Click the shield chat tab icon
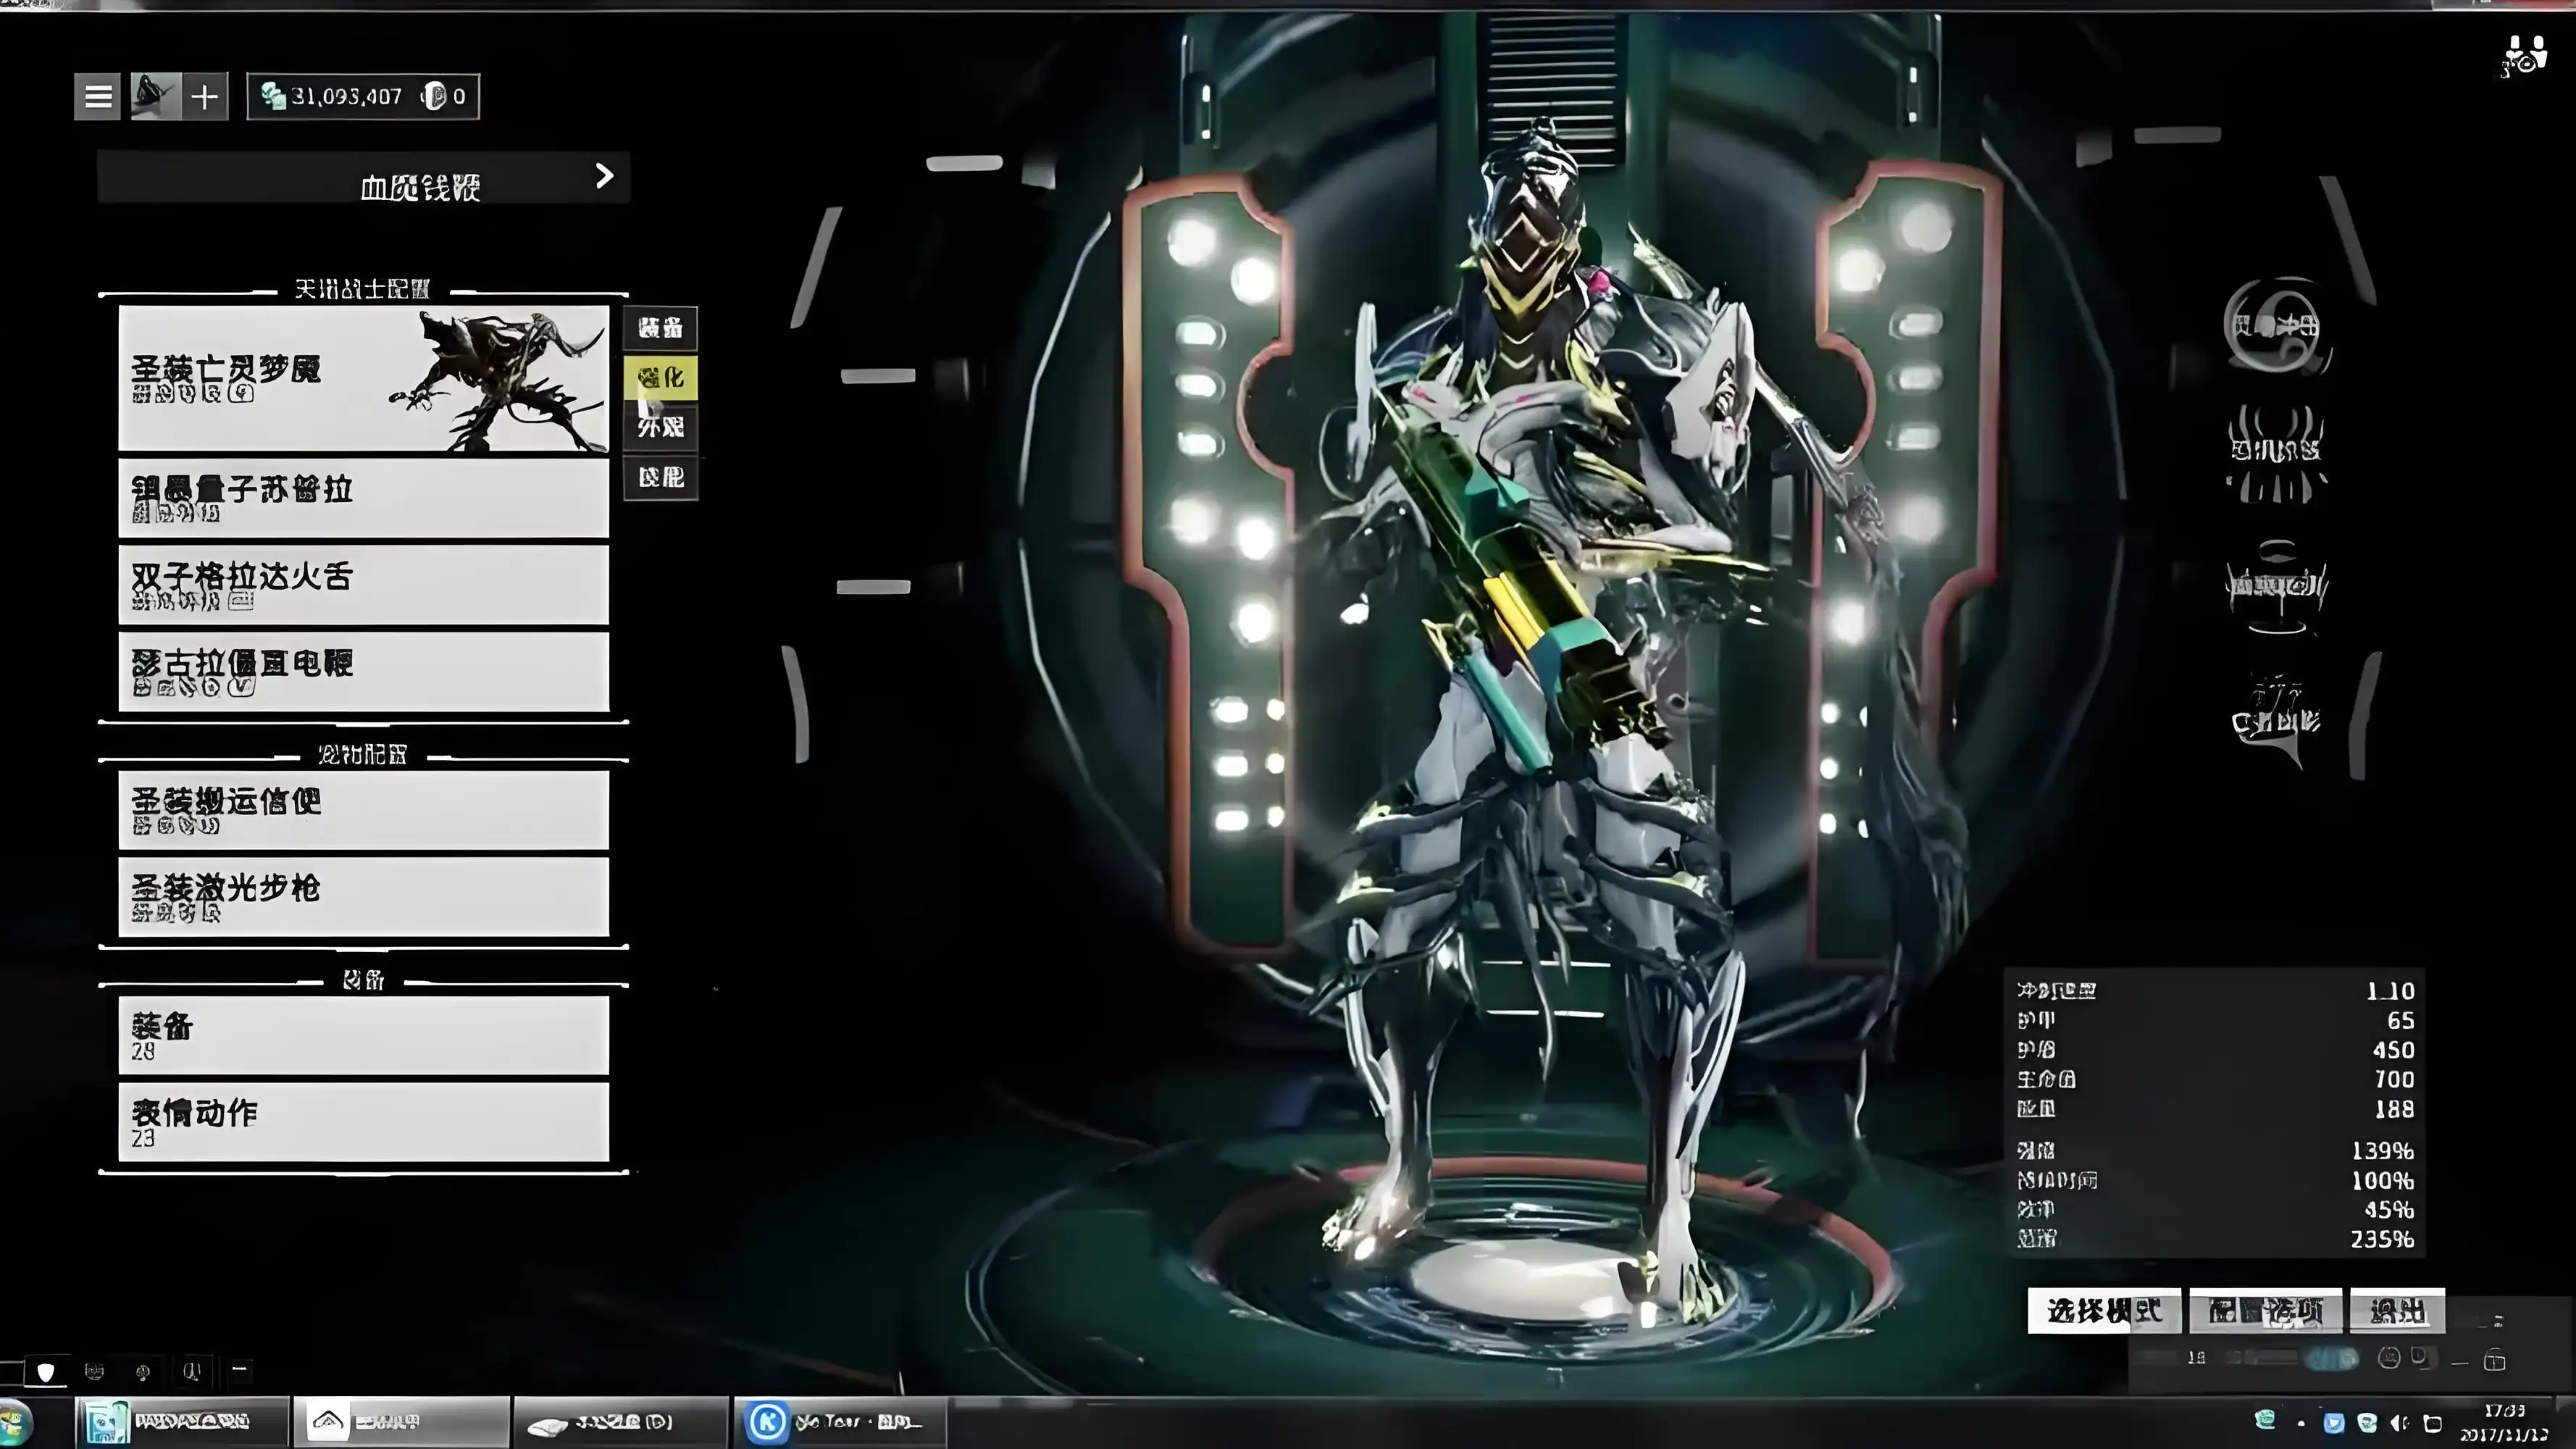This screenshot has width=2576, height=1449. coord(45,1371)
